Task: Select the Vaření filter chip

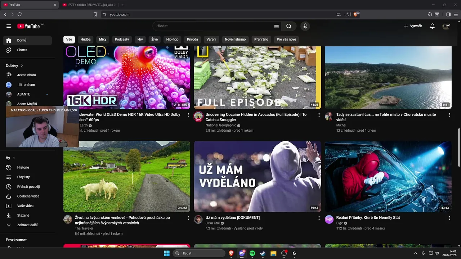Action: (x=211, y=40)
